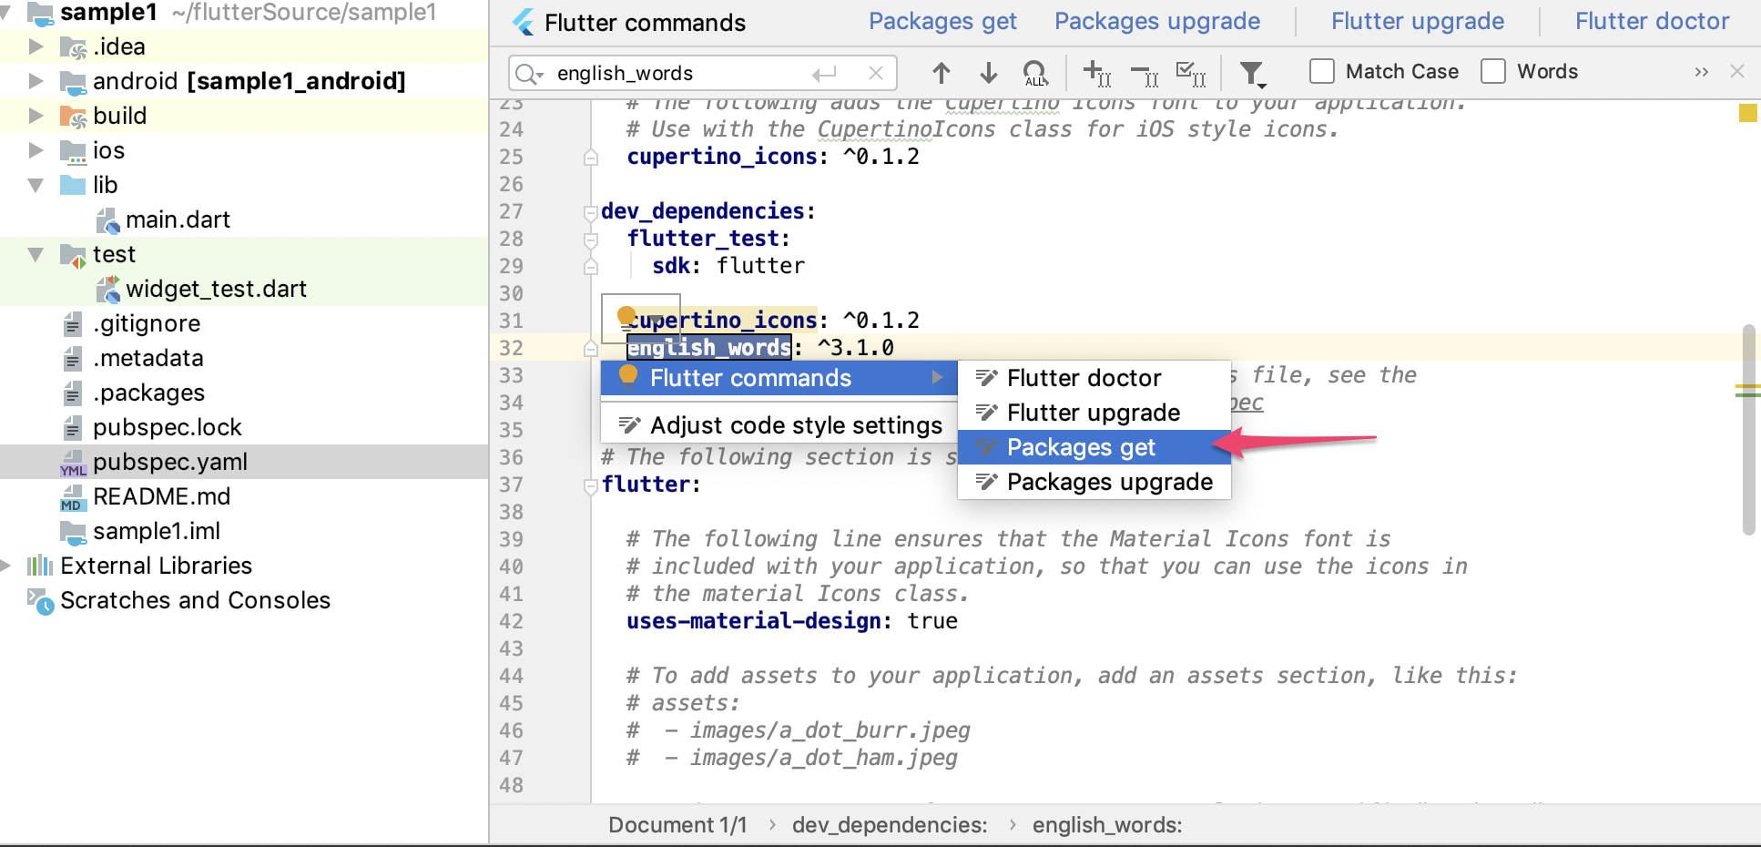Select Packages get from the submenu
Viewport: 1761px width, 847px height.
pyautogui.click(x=1081, y=447)
